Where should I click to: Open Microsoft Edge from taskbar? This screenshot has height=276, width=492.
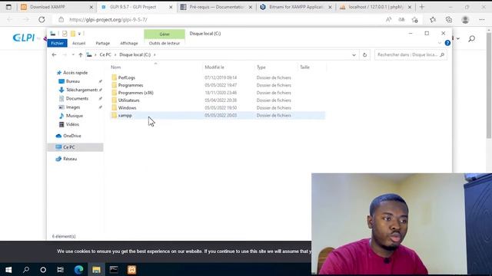78,270
